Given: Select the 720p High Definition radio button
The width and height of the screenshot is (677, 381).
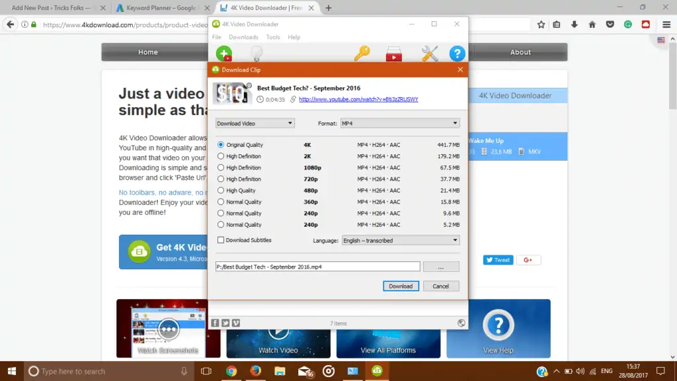Looking at the screenshot, I should point(221,179).
